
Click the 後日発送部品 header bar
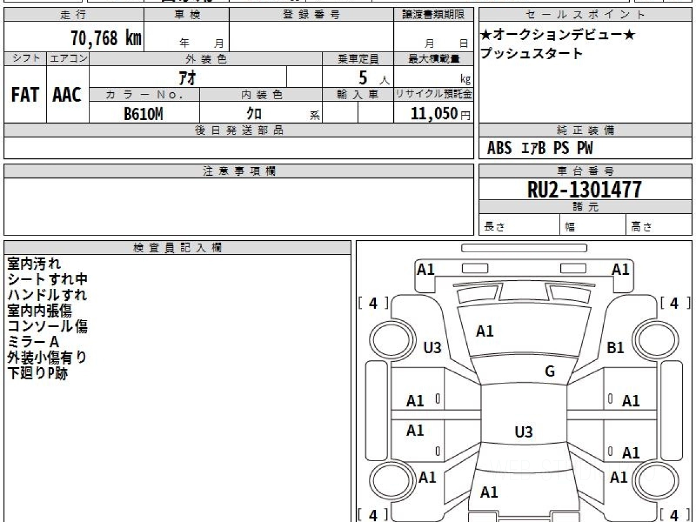click(239, 130)
